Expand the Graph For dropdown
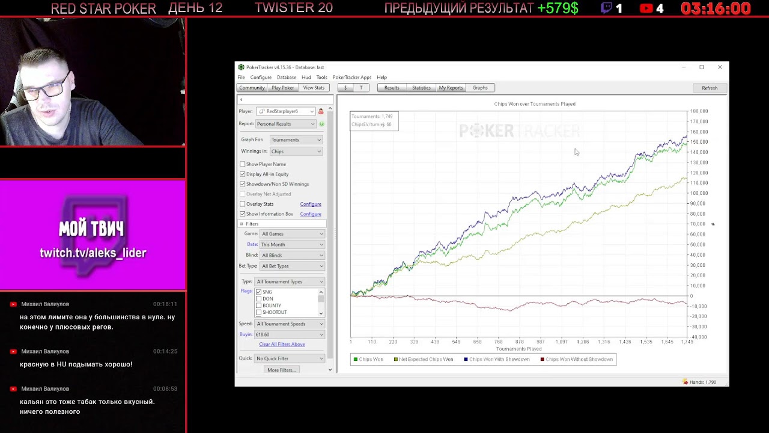Screen dimensions: 769x433 (296, 140)
